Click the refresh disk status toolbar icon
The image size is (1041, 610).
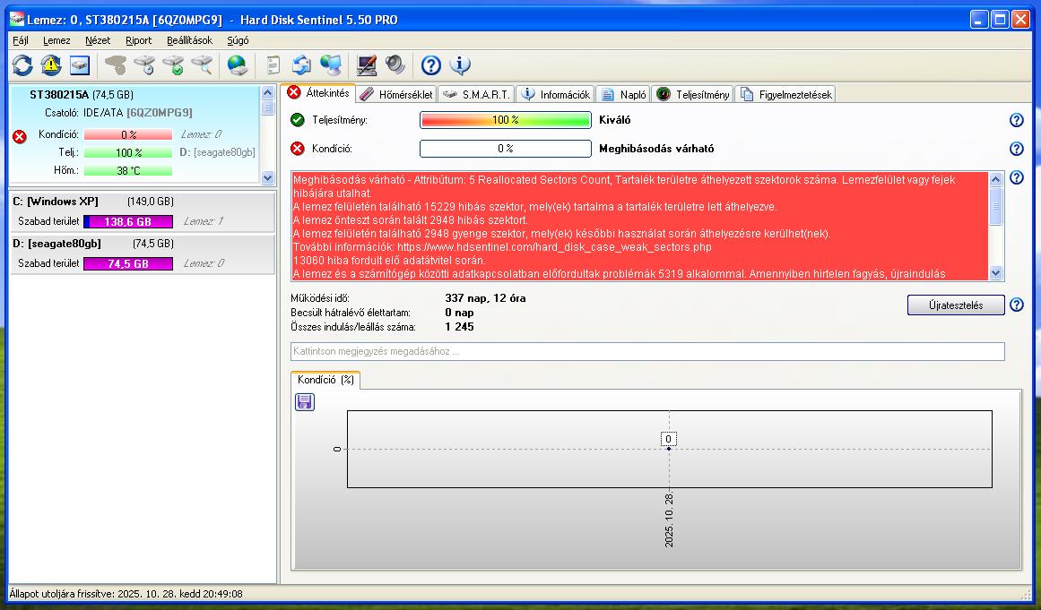pyautogui.click(x=22, y=64)
